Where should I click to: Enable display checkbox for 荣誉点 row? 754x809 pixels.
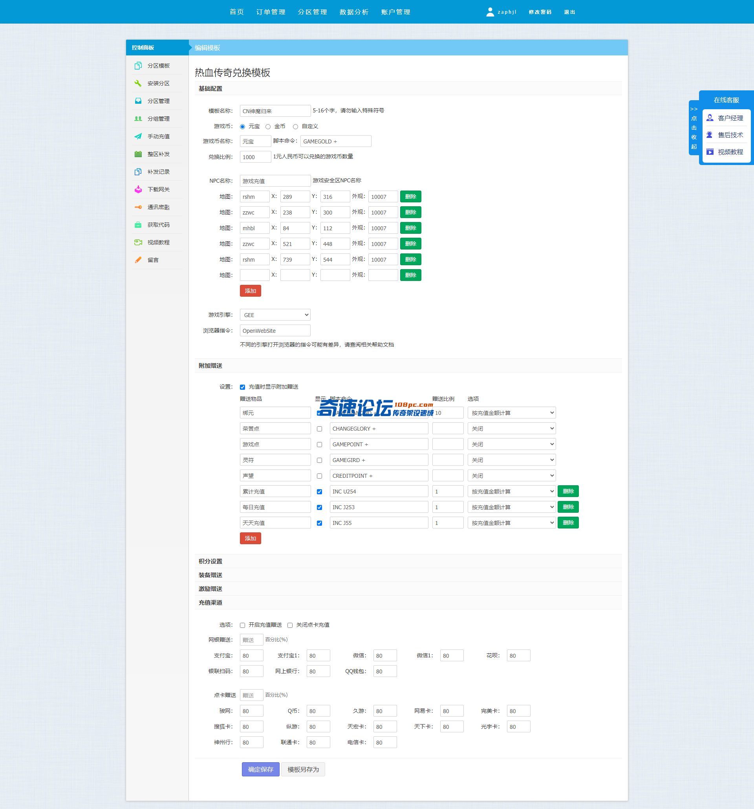point(319,429)
